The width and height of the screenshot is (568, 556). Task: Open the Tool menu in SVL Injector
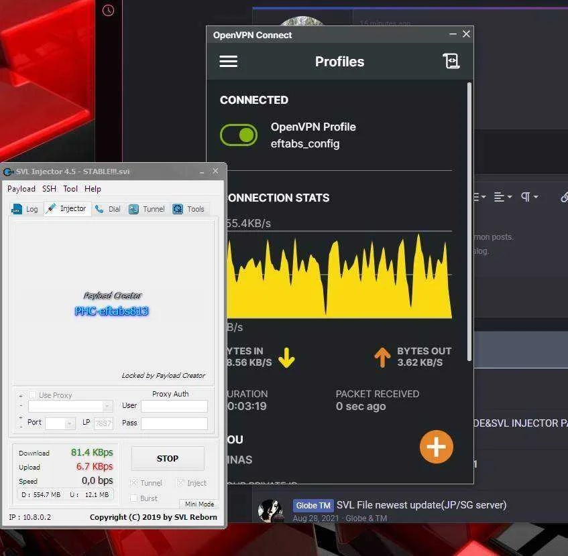point(70,189)
